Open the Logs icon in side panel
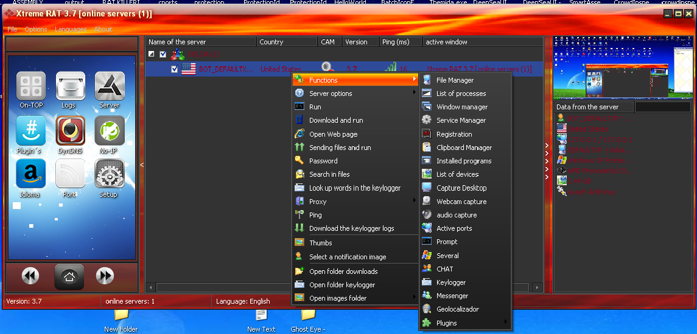This screenshot has width=697, height=334. 70,86
